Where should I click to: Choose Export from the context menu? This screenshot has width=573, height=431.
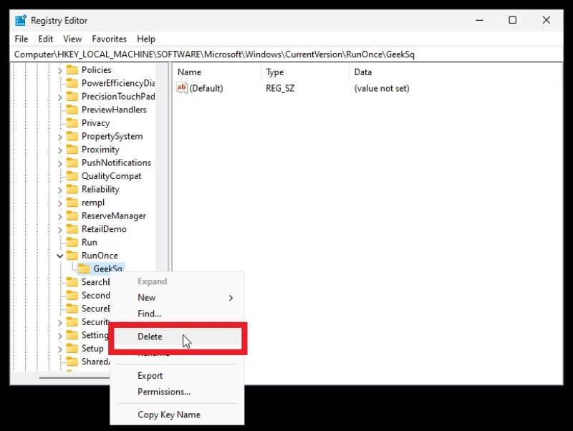(x=177, y=376)
